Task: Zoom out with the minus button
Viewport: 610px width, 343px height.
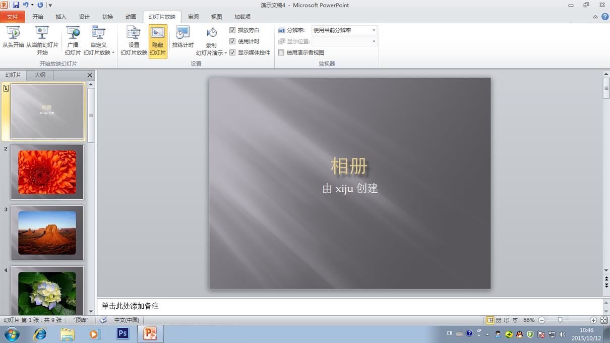Action: [541, 320]
